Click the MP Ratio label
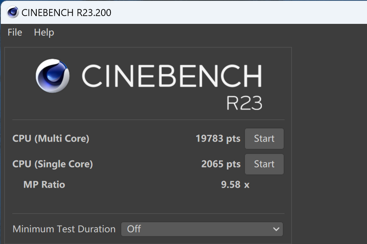The image size is (367, 244). (44, 184)
